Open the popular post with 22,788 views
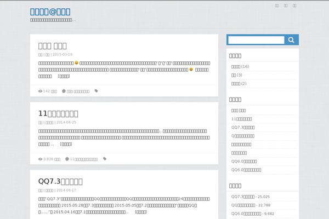The image size is (329, 219). 243,205
